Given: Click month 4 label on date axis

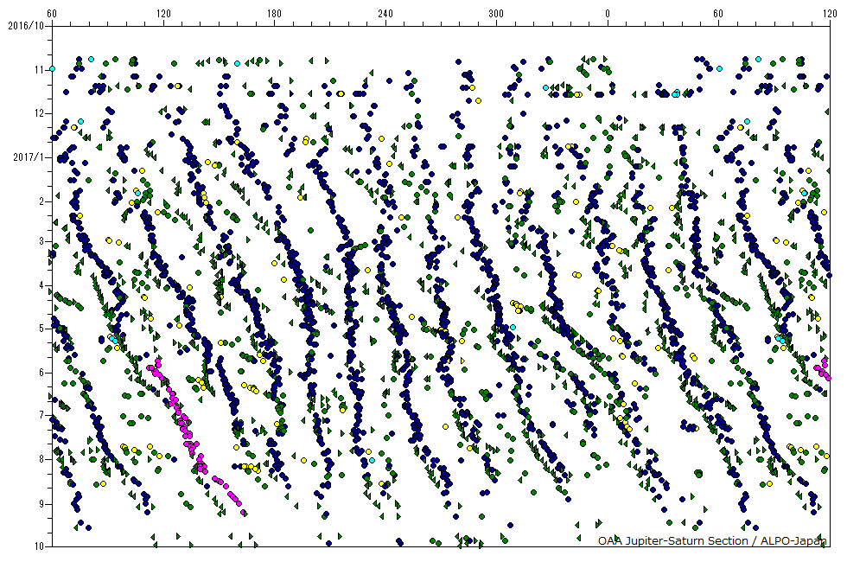Looking at the screenshot, I should coord(41,285).
